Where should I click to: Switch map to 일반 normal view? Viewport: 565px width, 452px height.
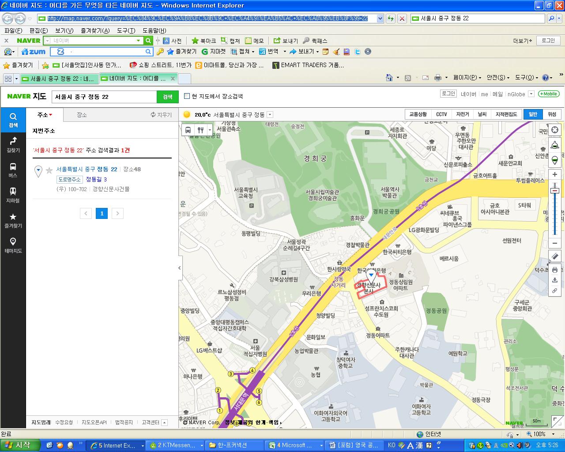pos(533,114)
